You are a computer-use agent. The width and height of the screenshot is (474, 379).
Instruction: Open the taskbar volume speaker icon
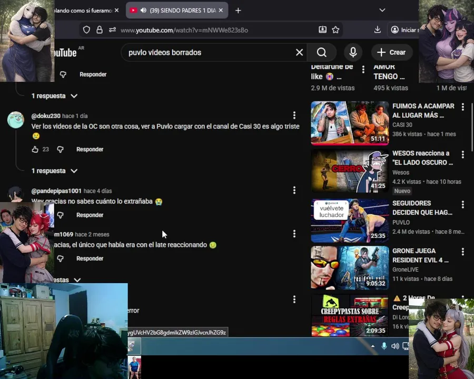pos(395,346)
